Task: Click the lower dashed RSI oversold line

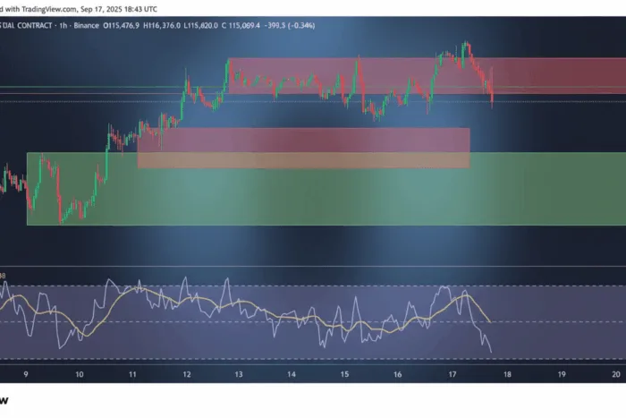Action: coord(313,358)
